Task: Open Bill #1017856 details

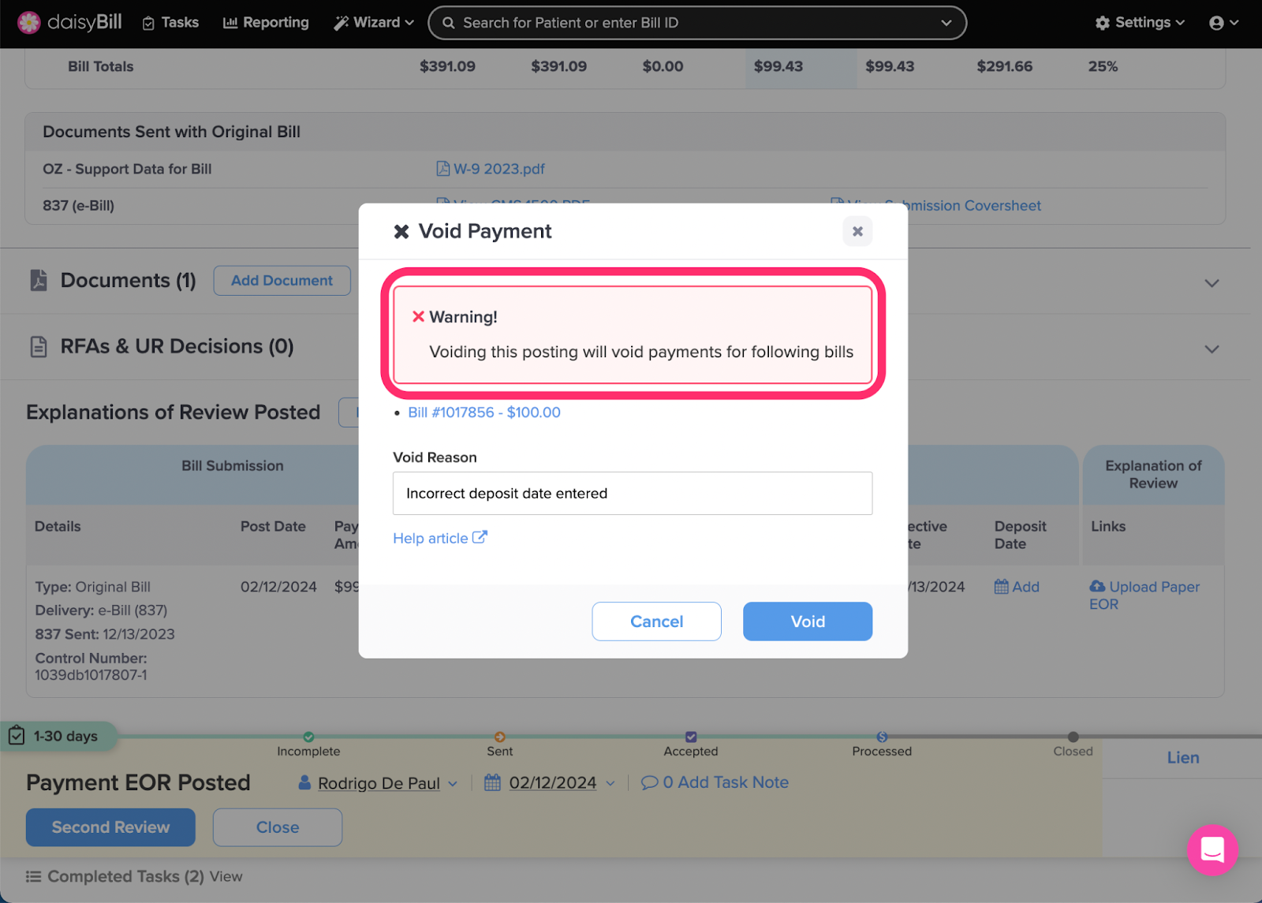Action: pyautogui.click(x=484, y=412)
